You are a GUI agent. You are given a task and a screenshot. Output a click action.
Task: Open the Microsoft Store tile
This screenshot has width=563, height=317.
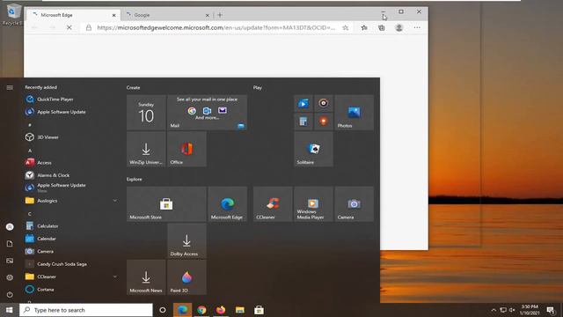point(166,203)
